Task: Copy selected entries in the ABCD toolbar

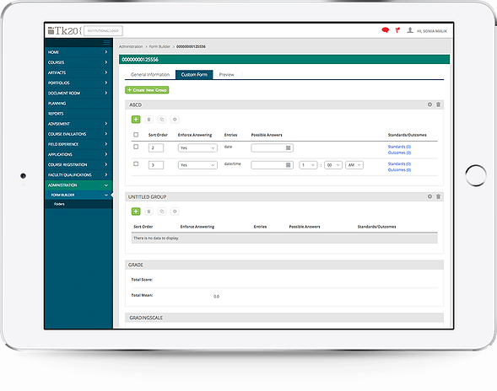Action: coord(162,120)
